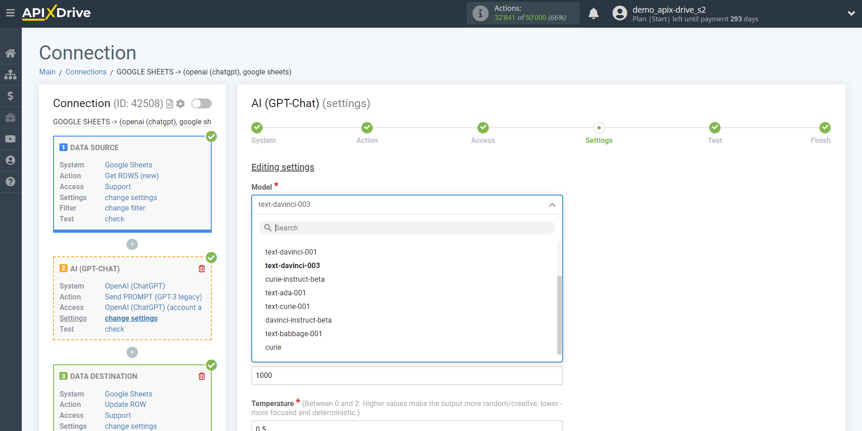Open the hamburger menu
Image resolution: width=862 pixels, height=431 pixels.
click(10, 13)
